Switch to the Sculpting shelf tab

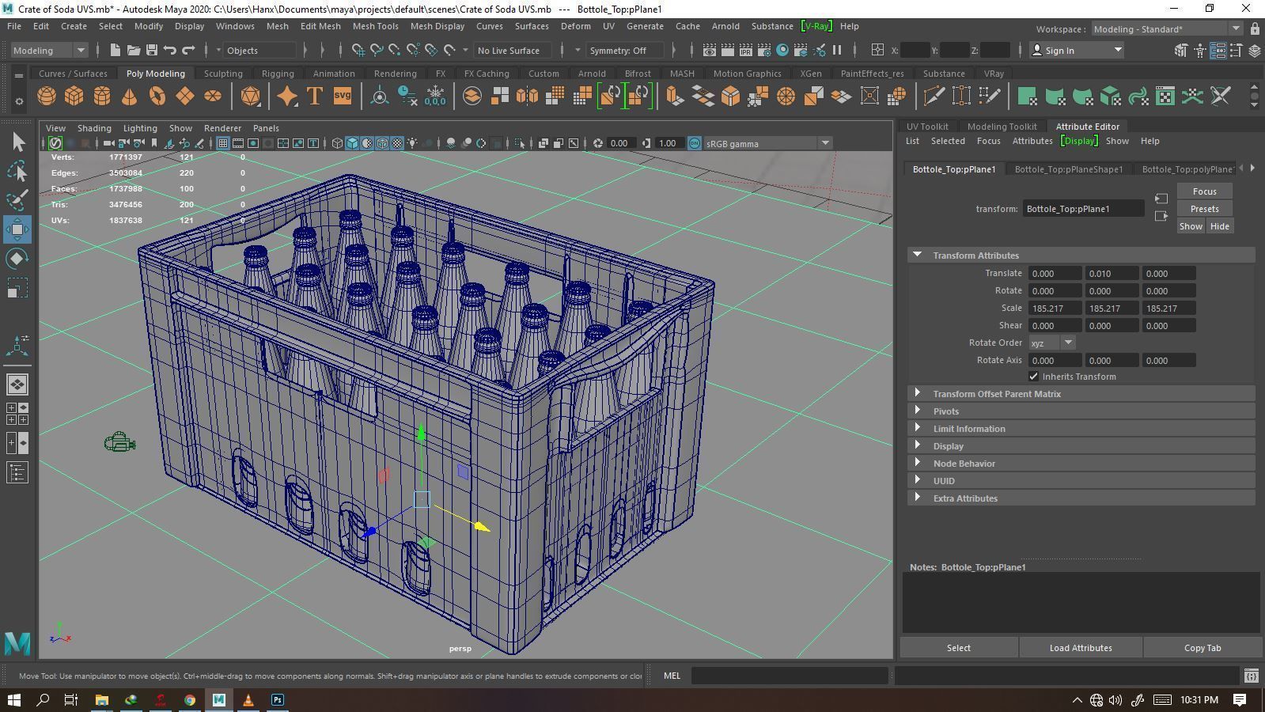coord(223,74)
